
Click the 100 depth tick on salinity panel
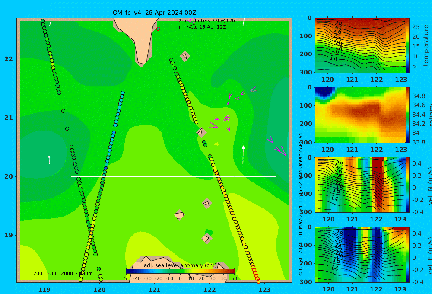pyautogui.click(x=306, y=105)
